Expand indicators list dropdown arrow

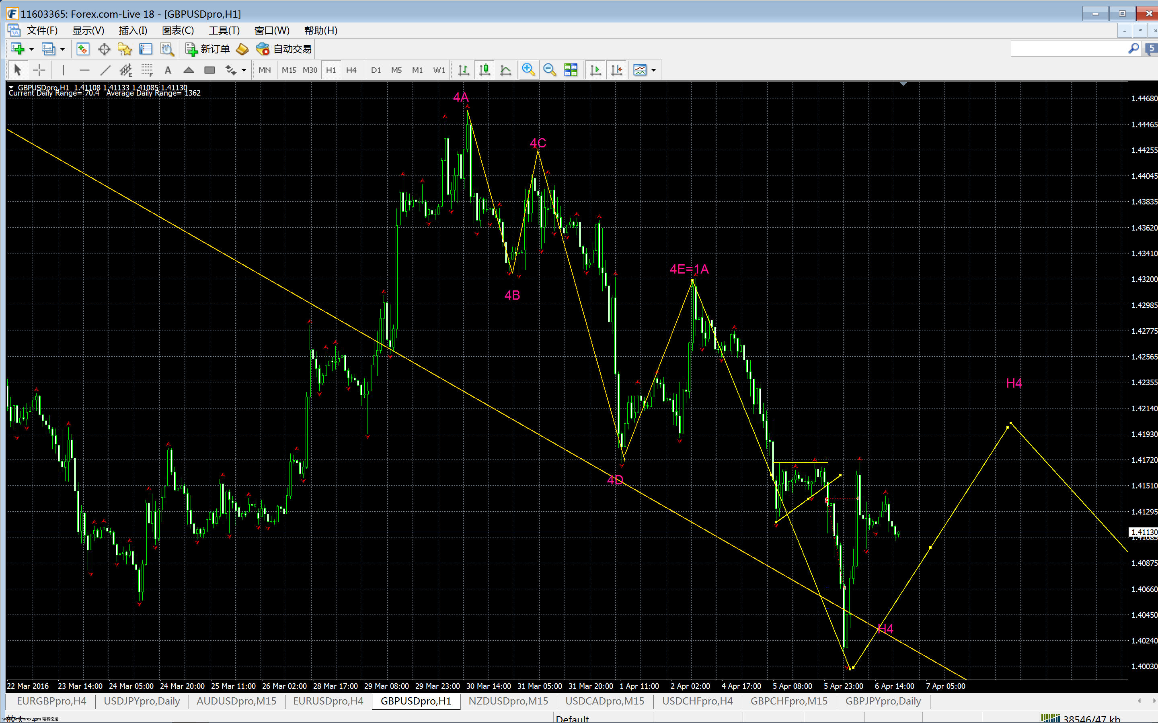(x=654, y=70)
